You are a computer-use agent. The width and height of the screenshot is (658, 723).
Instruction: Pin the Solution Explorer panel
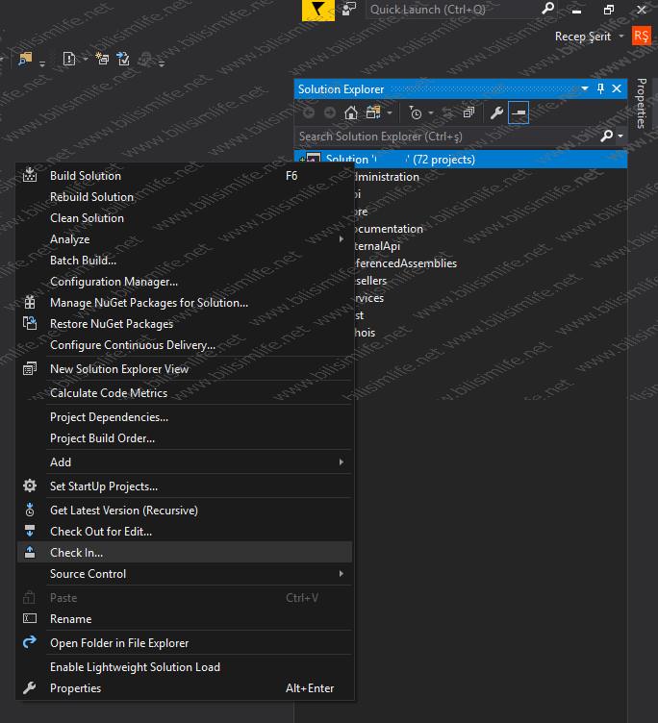pos(600,88)
